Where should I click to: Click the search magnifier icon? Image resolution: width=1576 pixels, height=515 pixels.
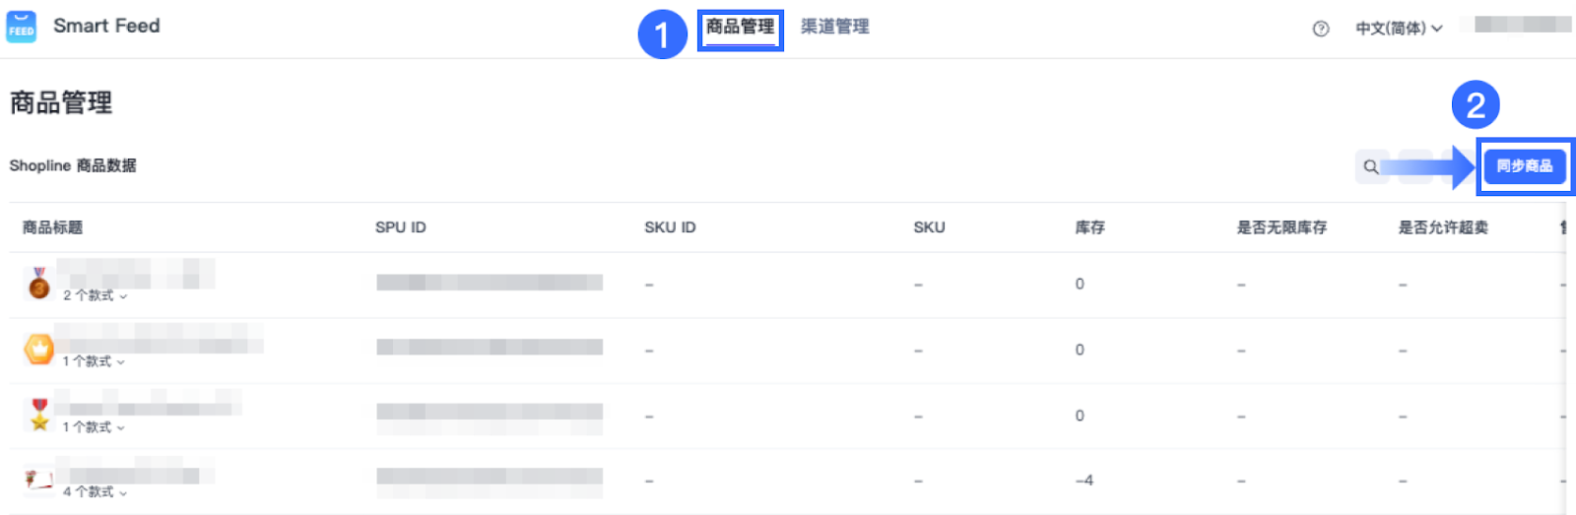click(x=1370, y=166)
